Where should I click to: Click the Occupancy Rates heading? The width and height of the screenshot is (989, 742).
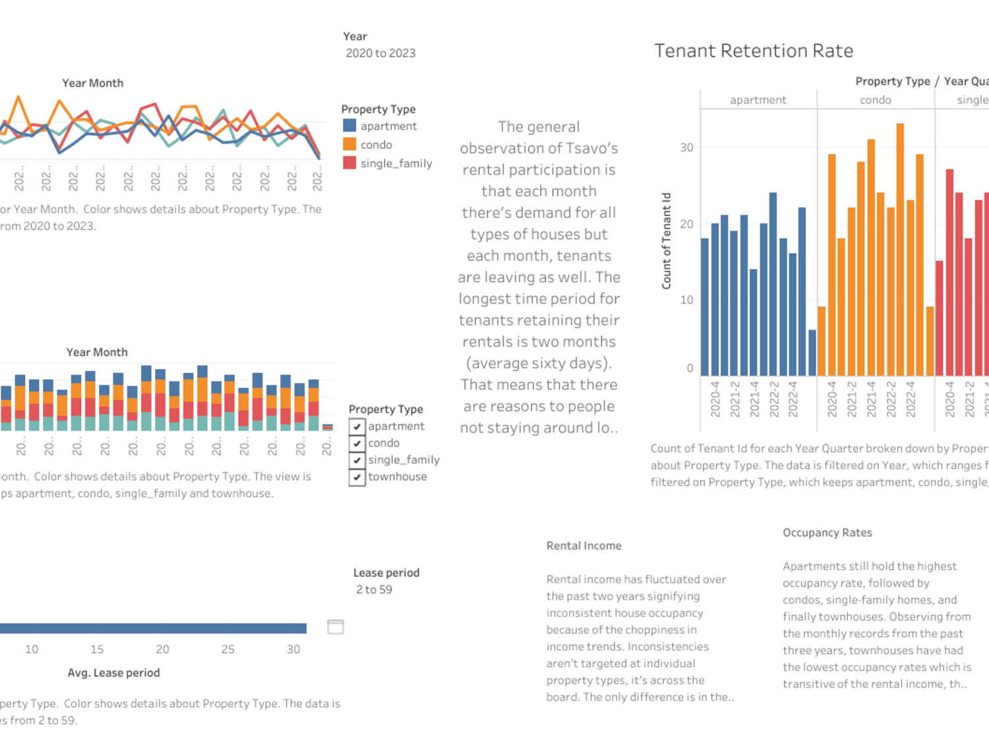coord(827,532)
